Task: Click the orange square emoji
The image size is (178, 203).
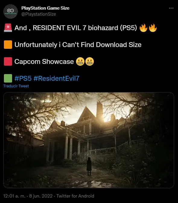Action: coord(8,45)
